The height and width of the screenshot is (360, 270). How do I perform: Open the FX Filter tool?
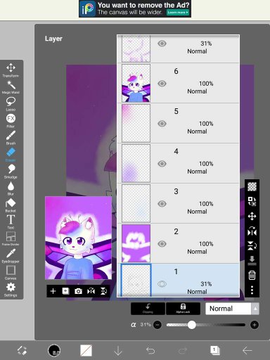click(11, 121)
